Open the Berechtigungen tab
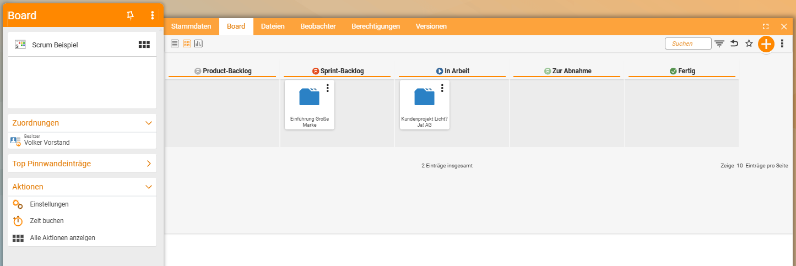Image resolution: width=796 pixels, height=266 pixels. 376,26
